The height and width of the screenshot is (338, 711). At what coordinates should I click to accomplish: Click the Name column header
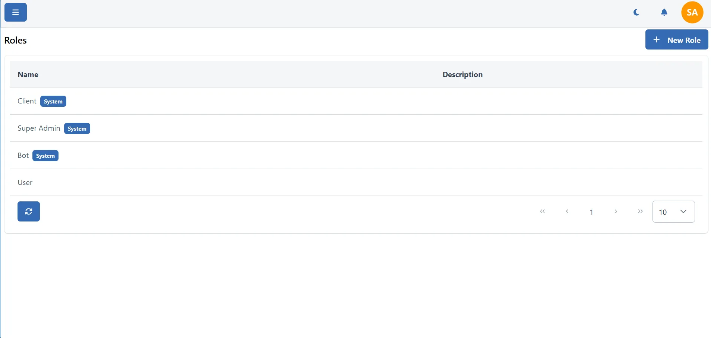(28, 74)
